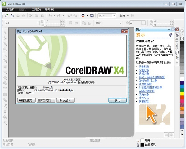Image resolution: width=186 pixels, height=149 pixels.
Task: Open the 帮助(H) menu
Action: point(49,10)
